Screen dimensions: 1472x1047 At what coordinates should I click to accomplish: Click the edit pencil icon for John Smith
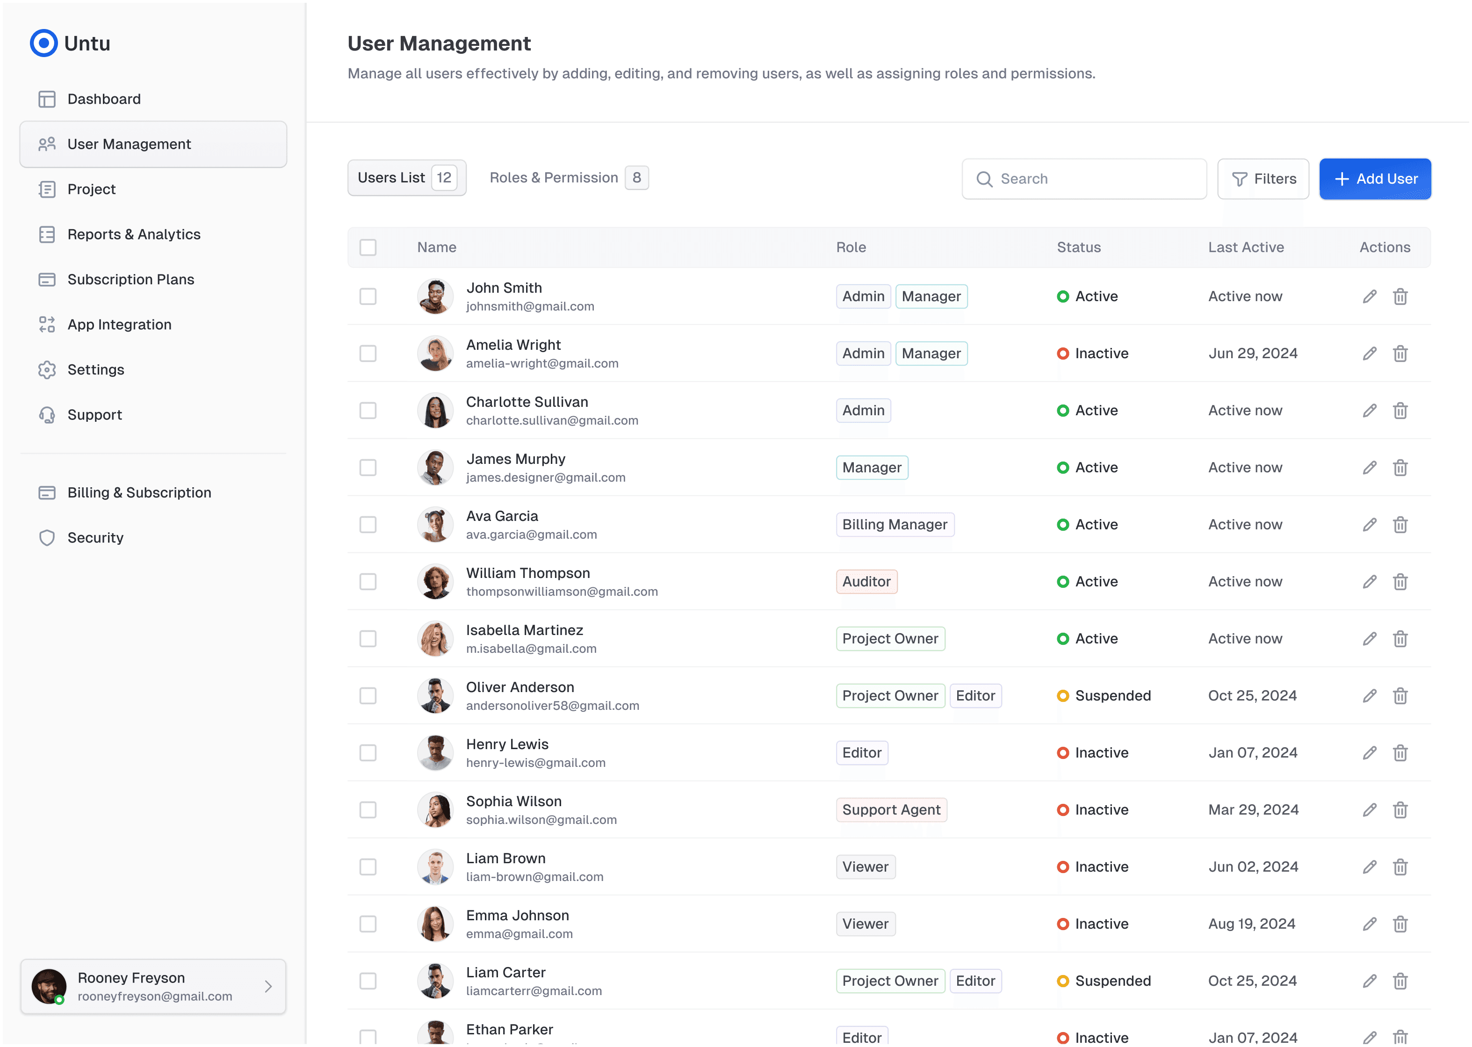pyautogui.click(x=1370, y=296)
